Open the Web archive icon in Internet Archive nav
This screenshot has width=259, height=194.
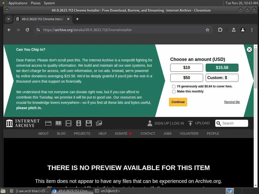tap(48, 123)
